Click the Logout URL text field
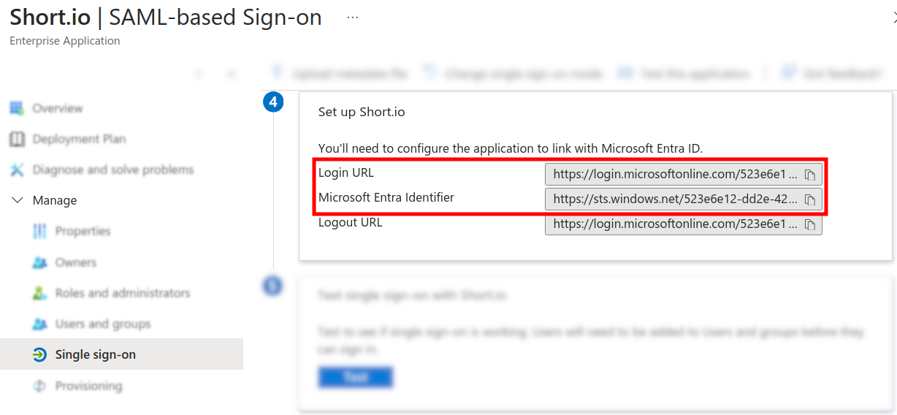 [675, 225]
